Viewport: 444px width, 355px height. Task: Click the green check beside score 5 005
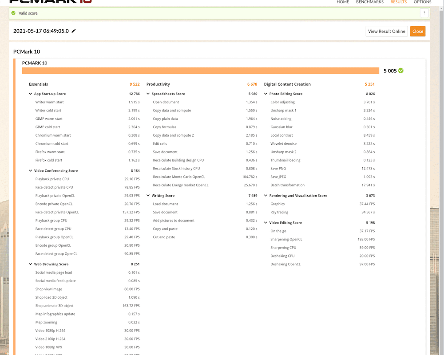(400, 71)
